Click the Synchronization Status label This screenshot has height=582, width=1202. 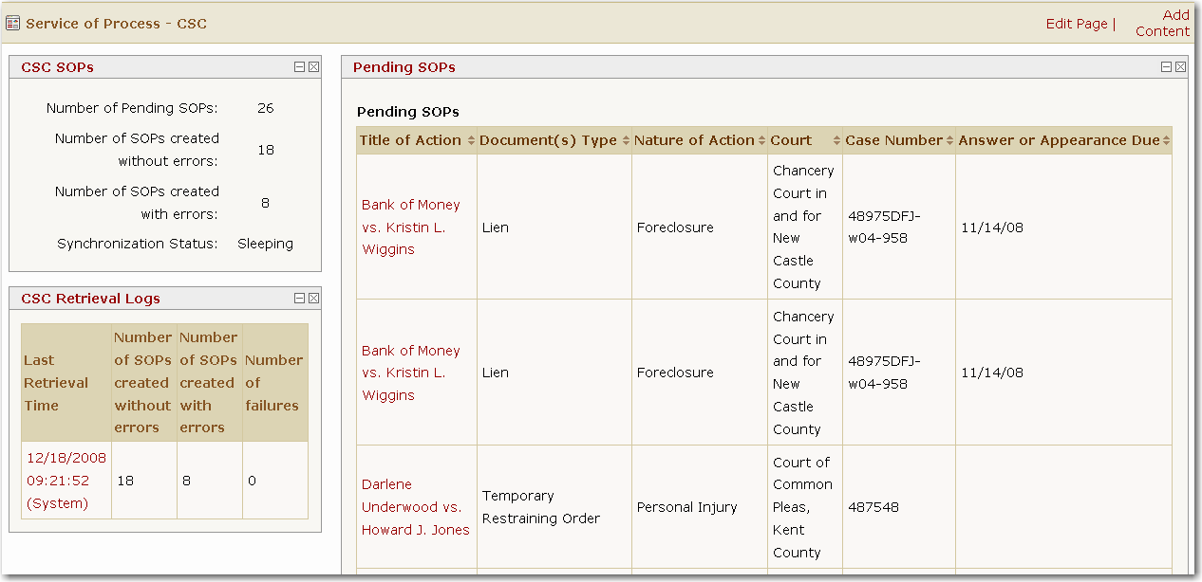(138, 244)
